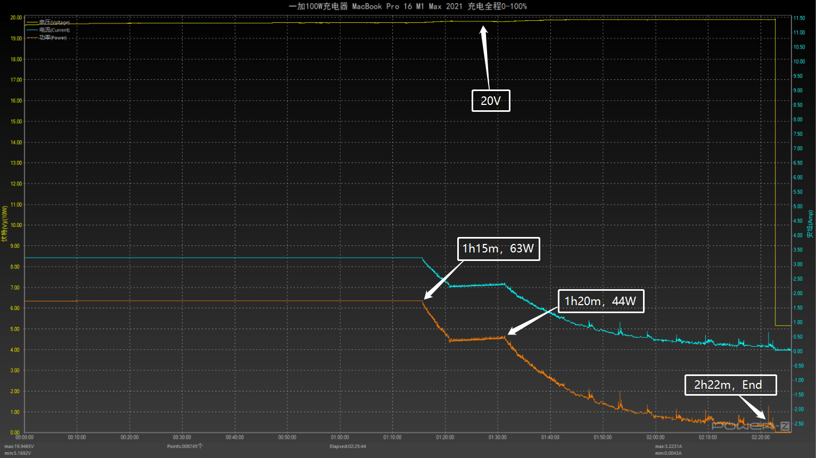The image size is (816, 458).
Task: Click the 01:30:00 time axis label
Action: (498, 437)
